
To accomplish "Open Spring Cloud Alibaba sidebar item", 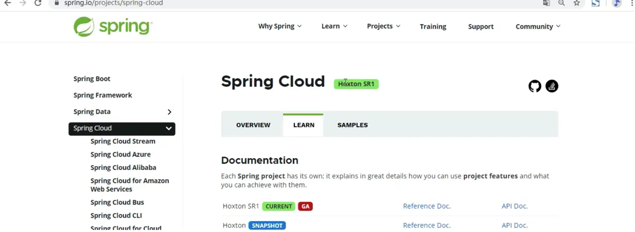I will point(123,167).
